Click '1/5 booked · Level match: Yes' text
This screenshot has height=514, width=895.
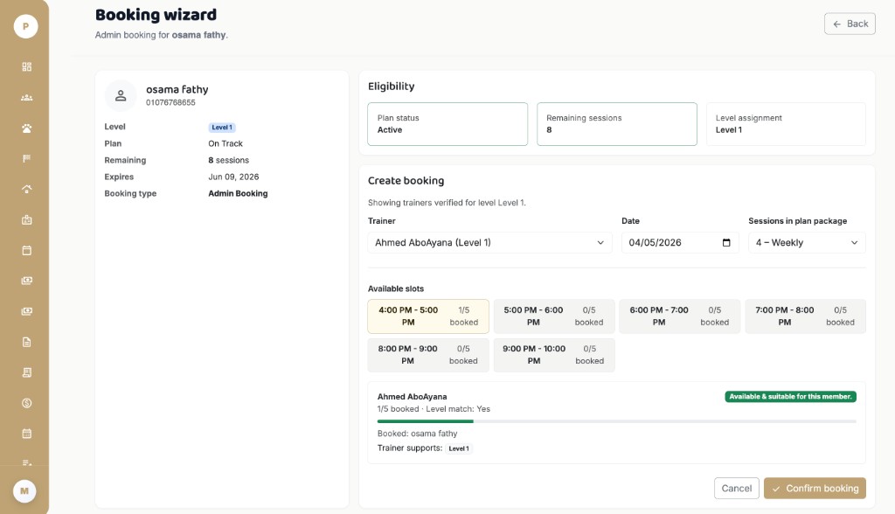click(x=434, y=409)
